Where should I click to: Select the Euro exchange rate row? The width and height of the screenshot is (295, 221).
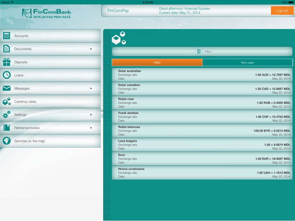pos(202,159)
